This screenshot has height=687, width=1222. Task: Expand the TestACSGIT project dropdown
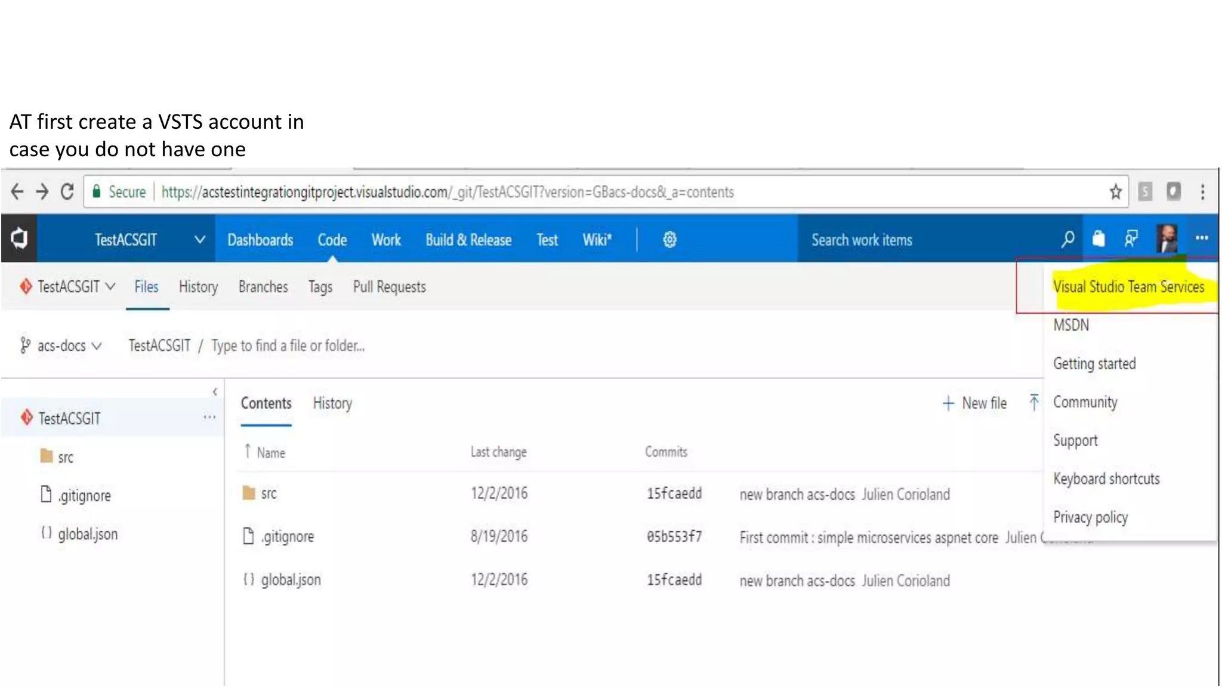[x=199, y=240]
